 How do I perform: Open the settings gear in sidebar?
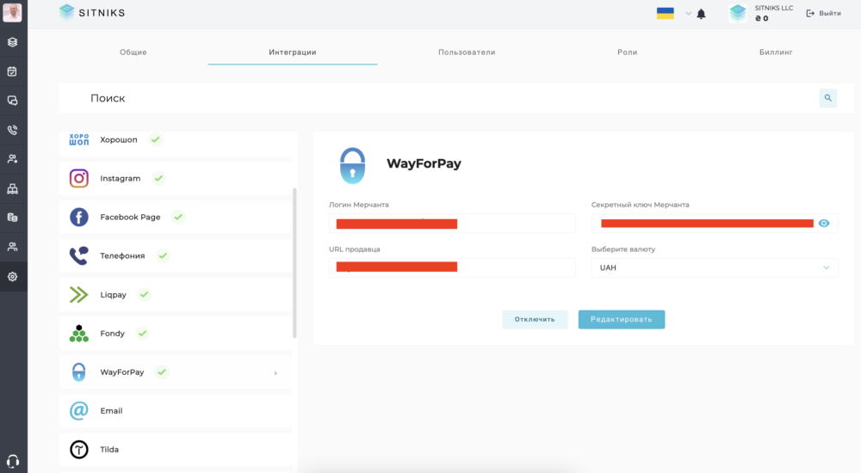coord(12,277)
